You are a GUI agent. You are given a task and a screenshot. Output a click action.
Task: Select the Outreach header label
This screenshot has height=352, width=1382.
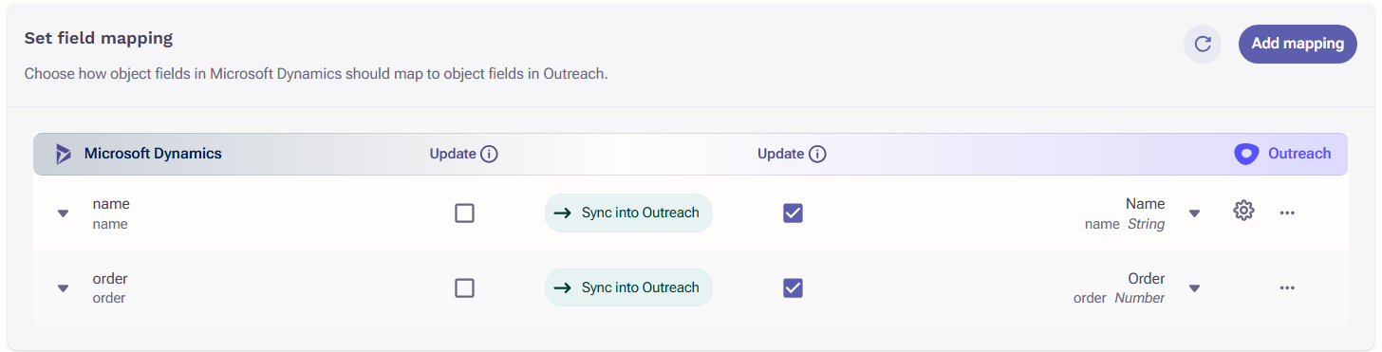tap(1299, 154)
